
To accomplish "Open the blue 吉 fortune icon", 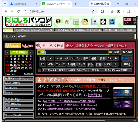I will coord(112,21).
